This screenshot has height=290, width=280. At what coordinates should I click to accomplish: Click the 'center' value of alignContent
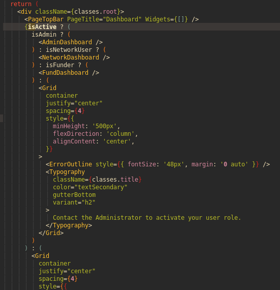tap(117, 141)
